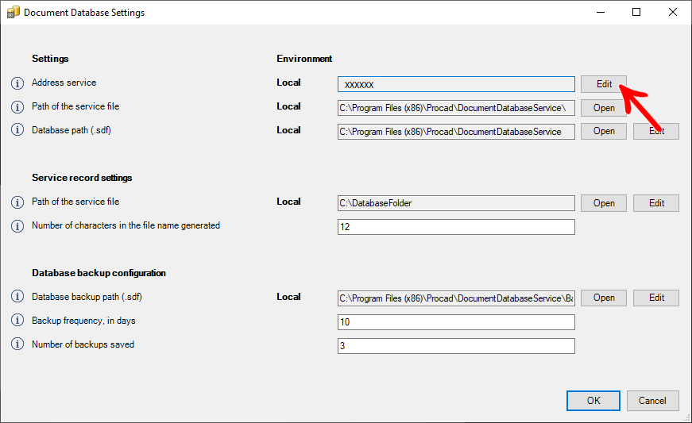This screenshot has width=692, height=423.
Task: Click the Database backup configuration heading
Action: point(99,273)
